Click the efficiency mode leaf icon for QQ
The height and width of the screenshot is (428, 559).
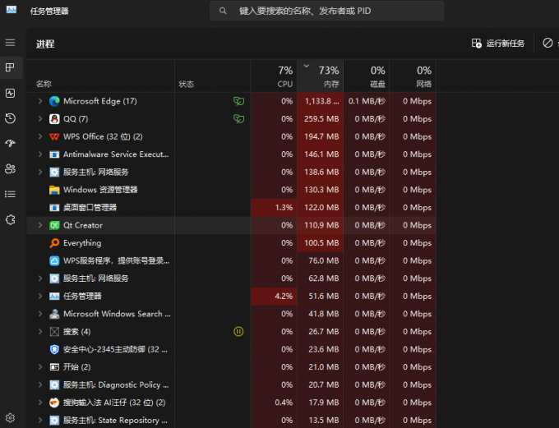point(238,118)
